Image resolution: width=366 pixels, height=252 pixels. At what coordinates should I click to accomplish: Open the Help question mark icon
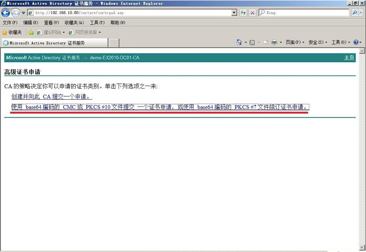tap(356, 42)
